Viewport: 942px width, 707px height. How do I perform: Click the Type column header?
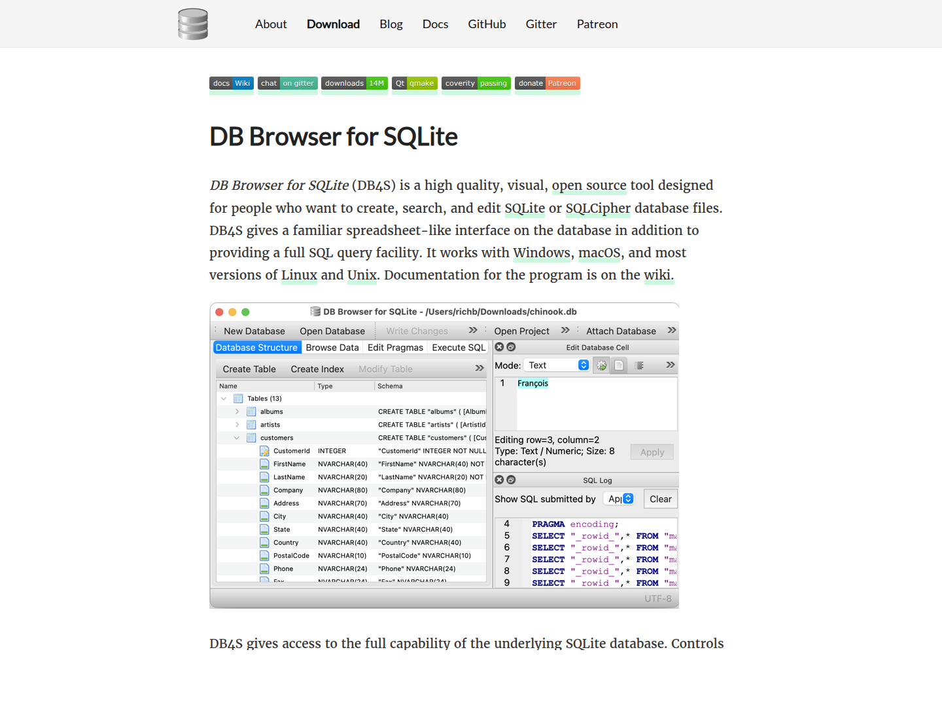(x=345, y=386)
